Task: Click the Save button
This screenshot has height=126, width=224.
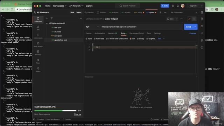Action: click(170, 19)
